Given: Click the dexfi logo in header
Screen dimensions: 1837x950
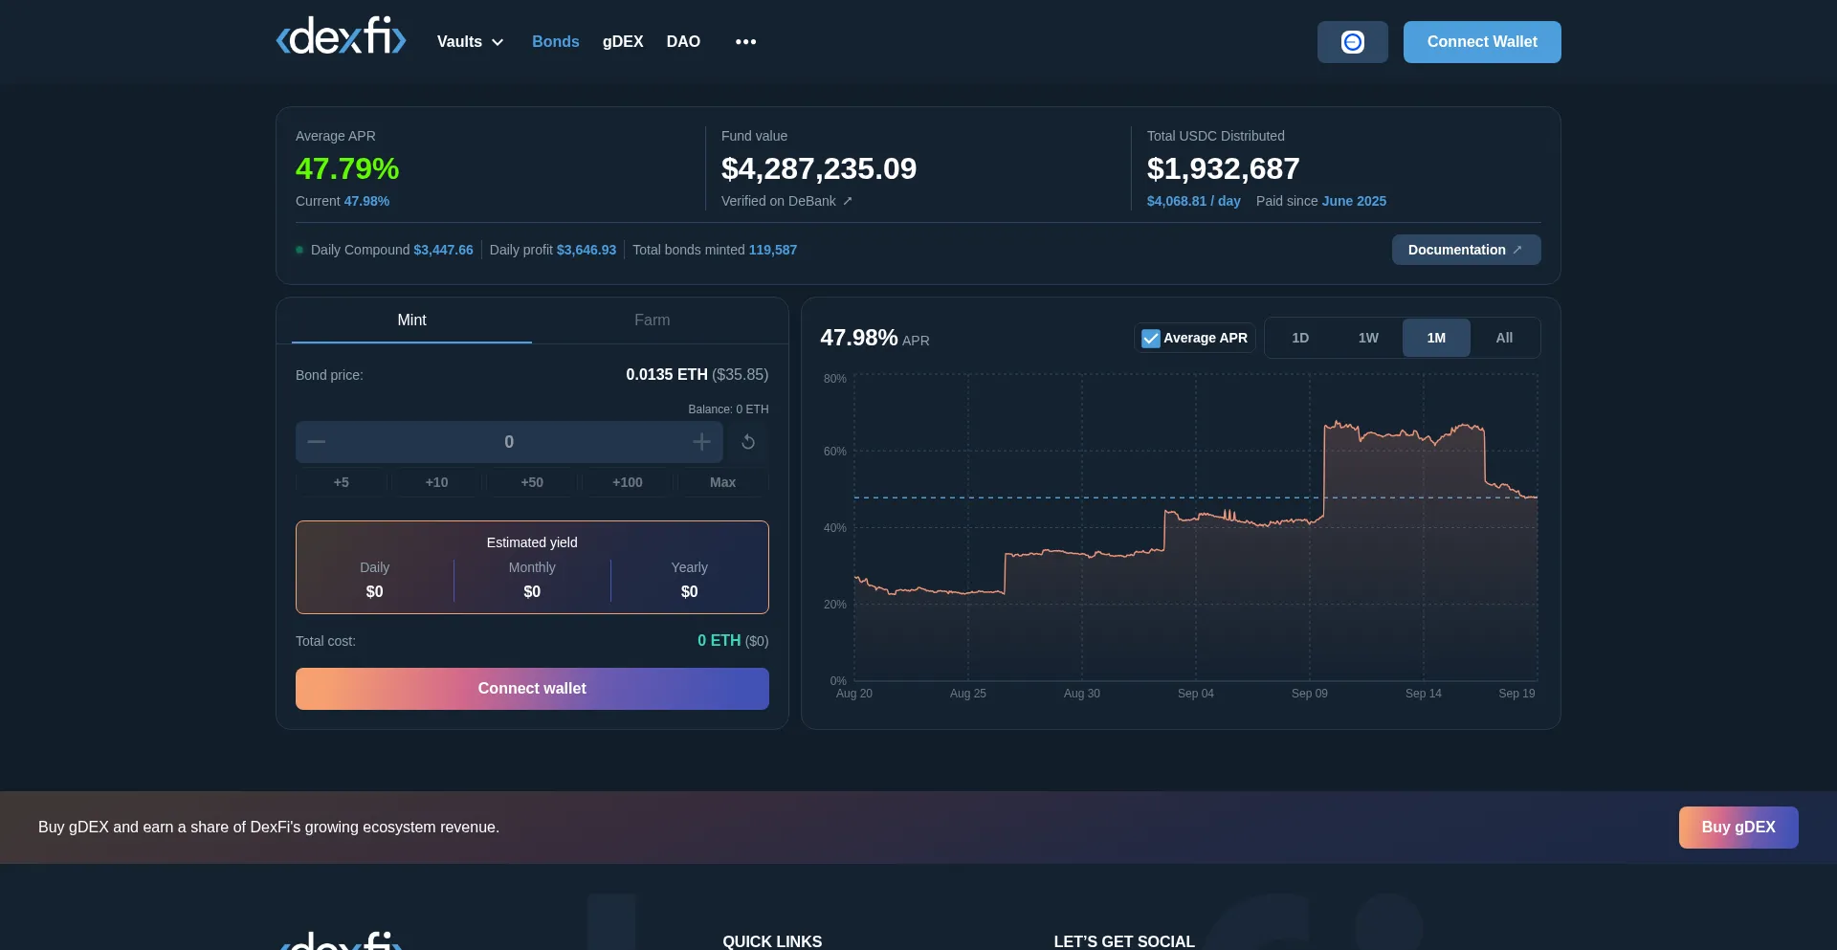Looking at the screenshot, I should point(341,37).
